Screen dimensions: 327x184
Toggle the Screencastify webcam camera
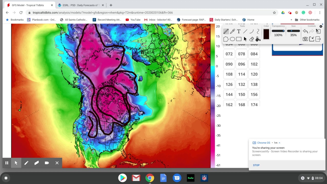47,163
